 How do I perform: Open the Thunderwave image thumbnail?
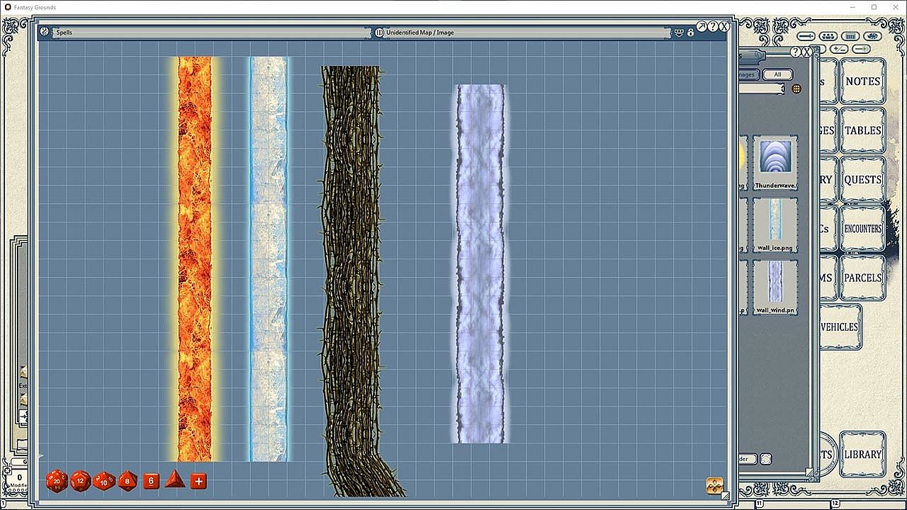[x=775, y=163]
